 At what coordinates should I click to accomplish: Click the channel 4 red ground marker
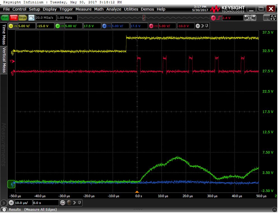[13, 73]
